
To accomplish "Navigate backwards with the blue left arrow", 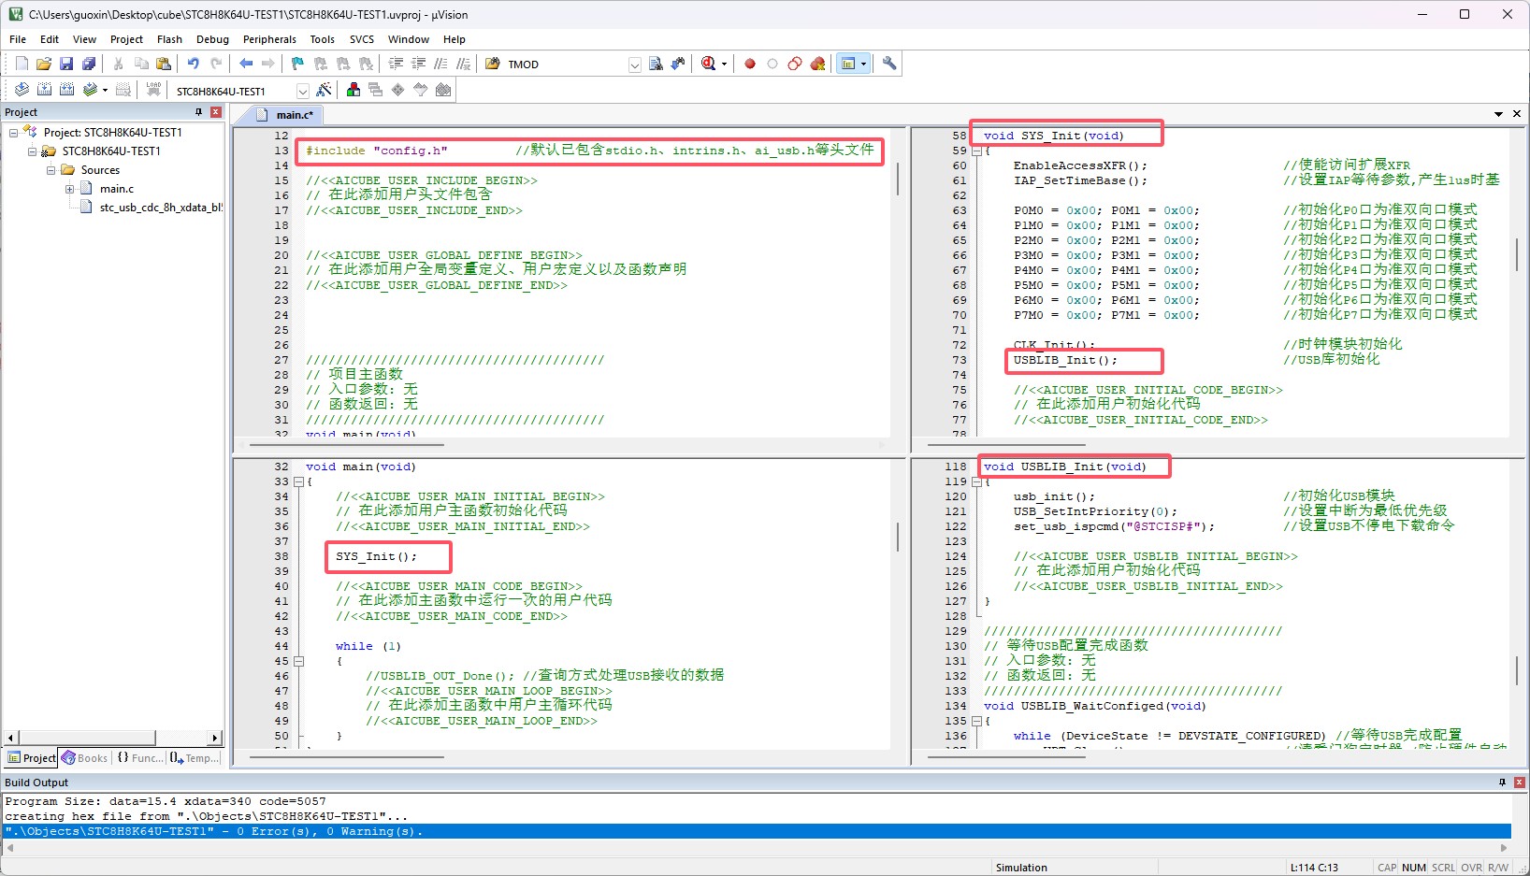I will click(246, 64).
